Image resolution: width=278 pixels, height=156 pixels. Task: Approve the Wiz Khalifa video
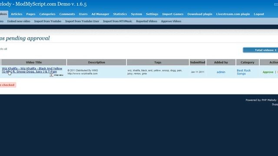[x=268, y=72]
